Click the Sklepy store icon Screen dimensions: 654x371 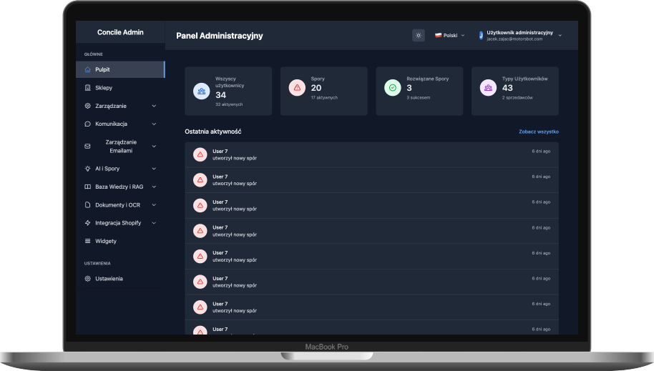click(87, 88)
